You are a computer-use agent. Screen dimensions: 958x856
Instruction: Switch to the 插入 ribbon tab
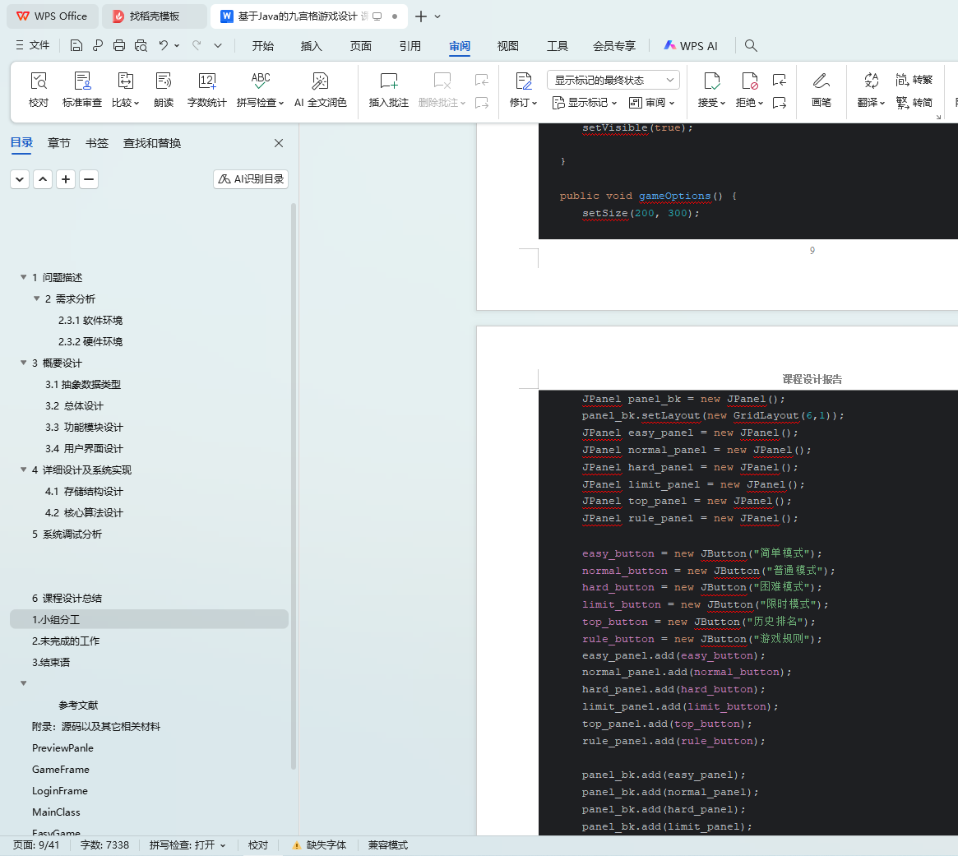tap(311, 46)
